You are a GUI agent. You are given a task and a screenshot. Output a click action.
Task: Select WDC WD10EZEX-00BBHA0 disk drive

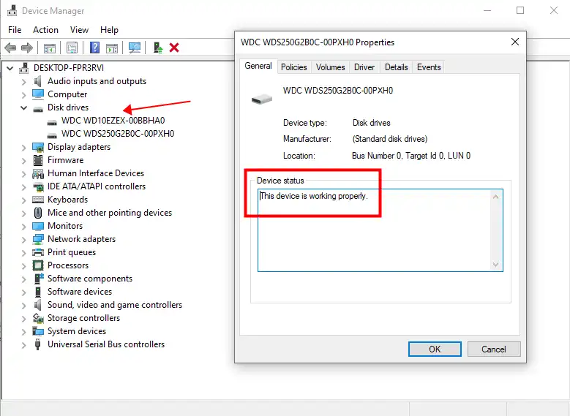pyautogui.click(x=113, y=121)
